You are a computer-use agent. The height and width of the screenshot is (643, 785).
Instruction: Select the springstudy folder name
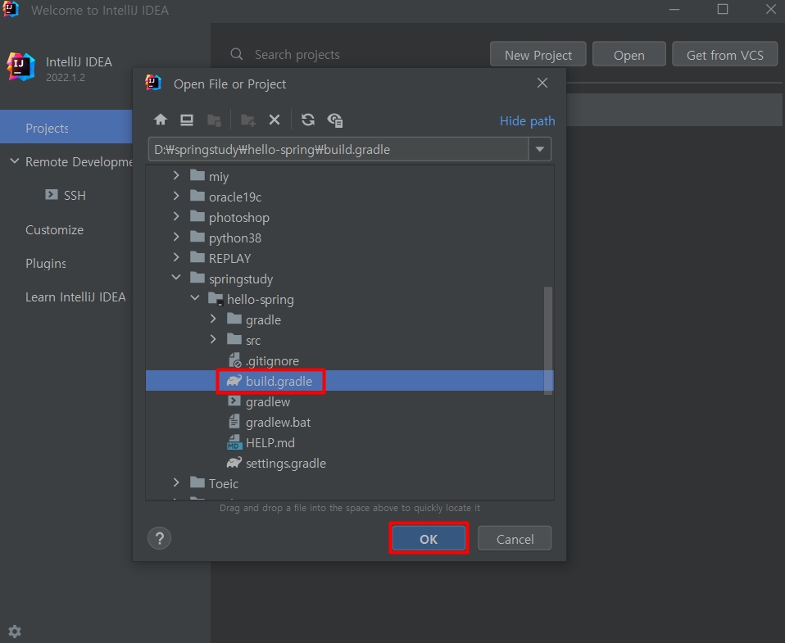tap(241, 279)
